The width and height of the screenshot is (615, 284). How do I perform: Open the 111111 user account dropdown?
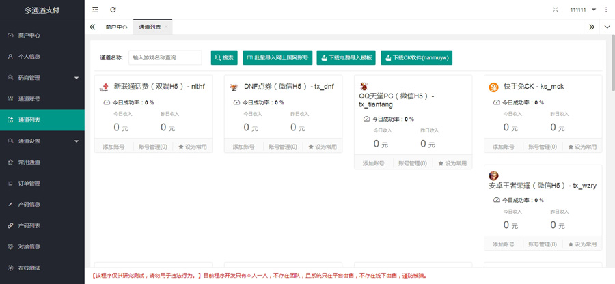583,10
